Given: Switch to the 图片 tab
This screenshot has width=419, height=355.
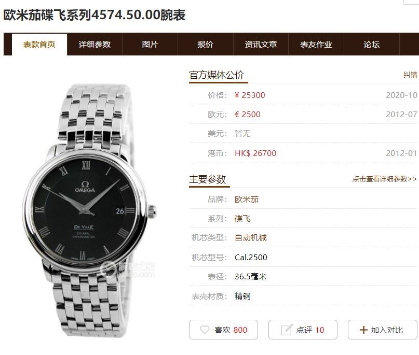Looking at the screenshot, I should (150, 44).
